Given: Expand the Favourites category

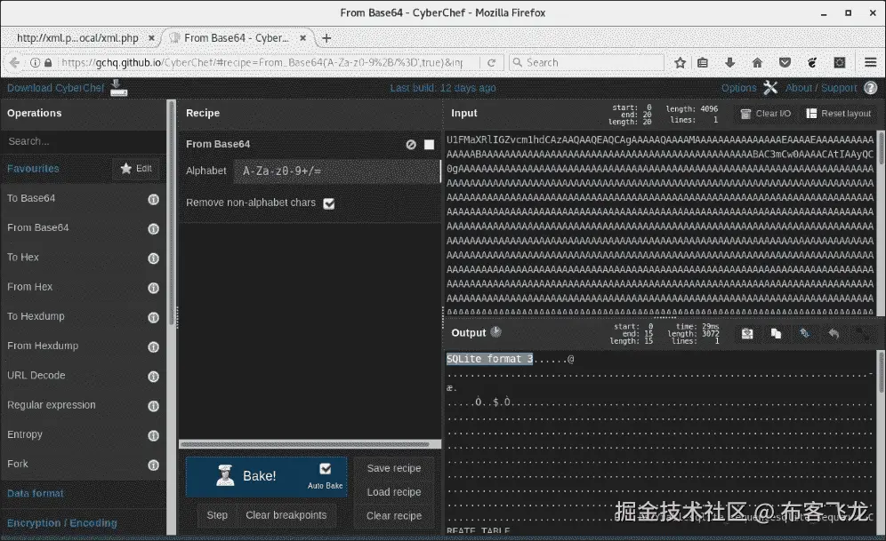Looking at the screenshot, I should tap(33, 168).
